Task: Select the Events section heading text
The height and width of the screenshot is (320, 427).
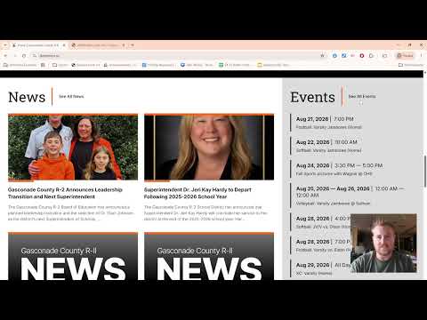Action: tap(312, 97)
